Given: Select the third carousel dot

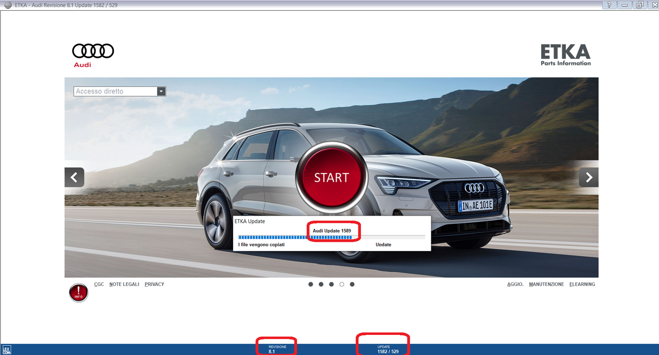Looking at the screenshot, I should (x=331, y=284).
